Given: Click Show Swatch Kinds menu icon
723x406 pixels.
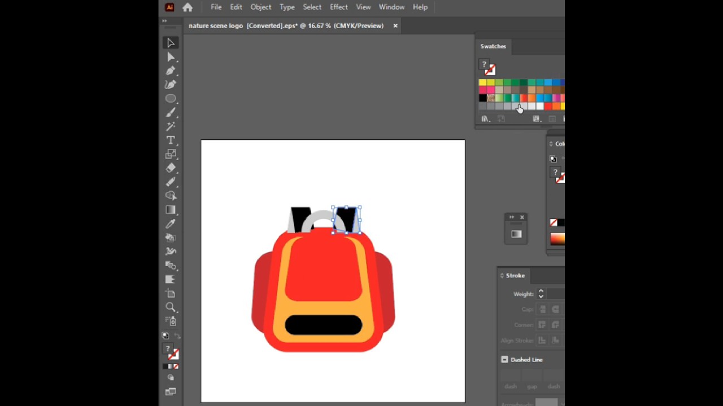Looking at the screenshot, I should tap(537, 119).
